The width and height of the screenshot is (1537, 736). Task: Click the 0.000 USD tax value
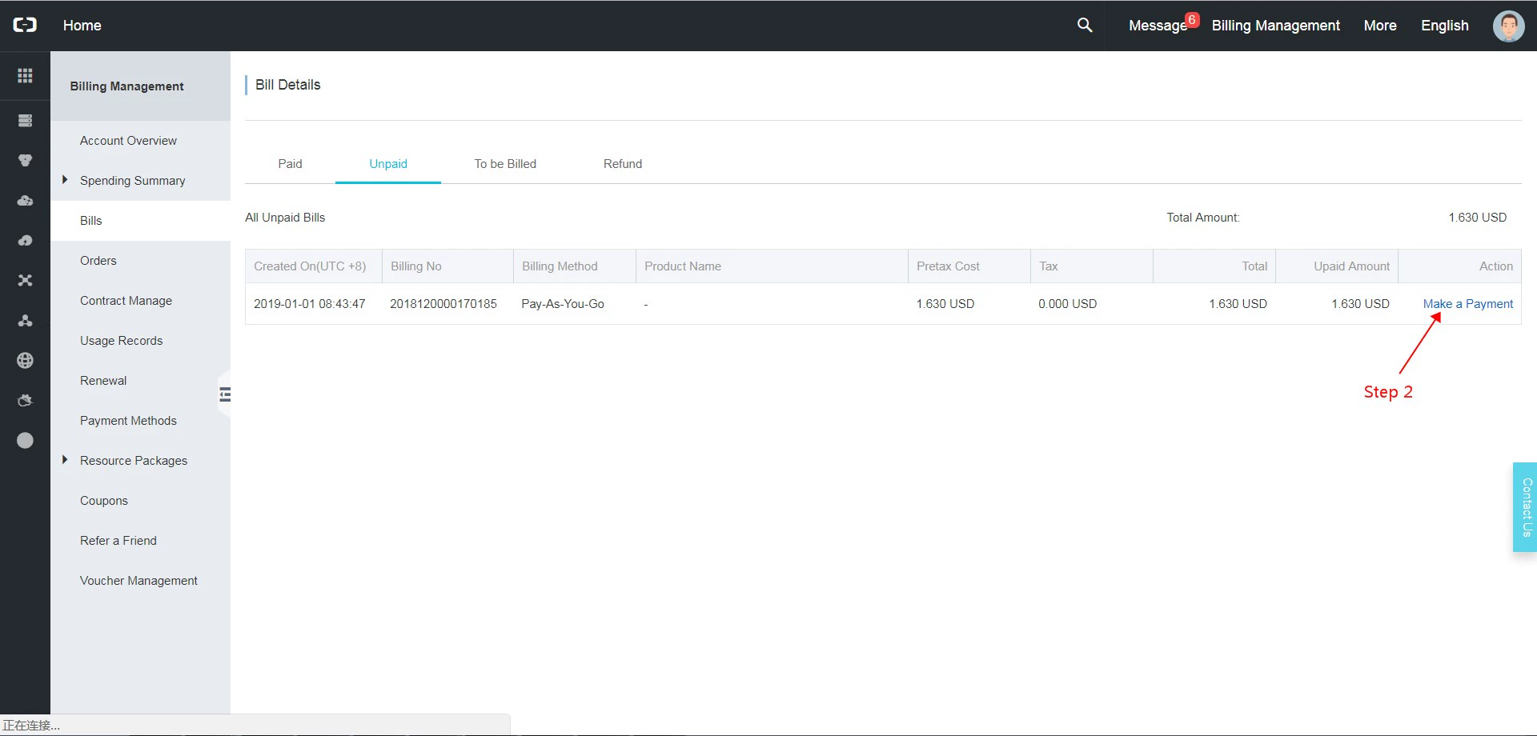[1068, 304]
